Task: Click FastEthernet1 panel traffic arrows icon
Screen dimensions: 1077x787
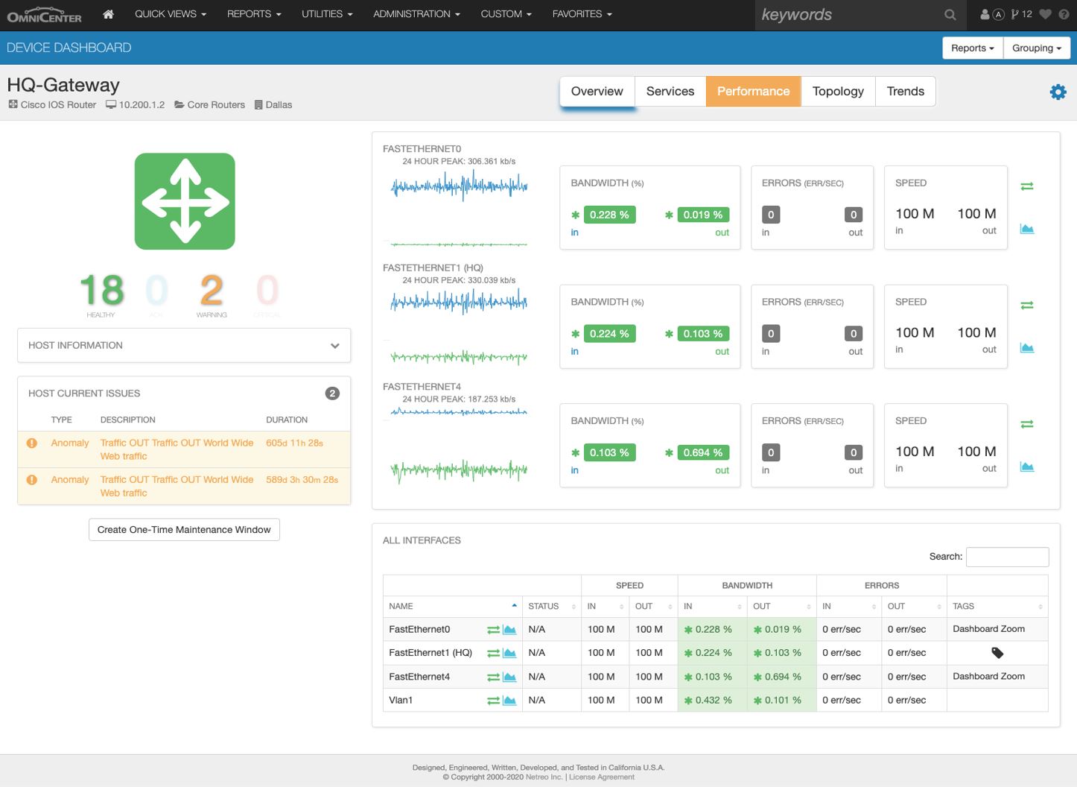Action: tap(1026, 305)
